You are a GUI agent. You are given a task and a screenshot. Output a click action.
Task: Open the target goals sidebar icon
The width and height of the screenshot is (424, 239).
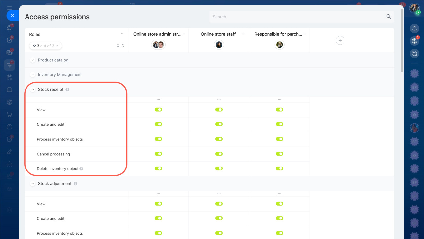click(x=9, y=102)
